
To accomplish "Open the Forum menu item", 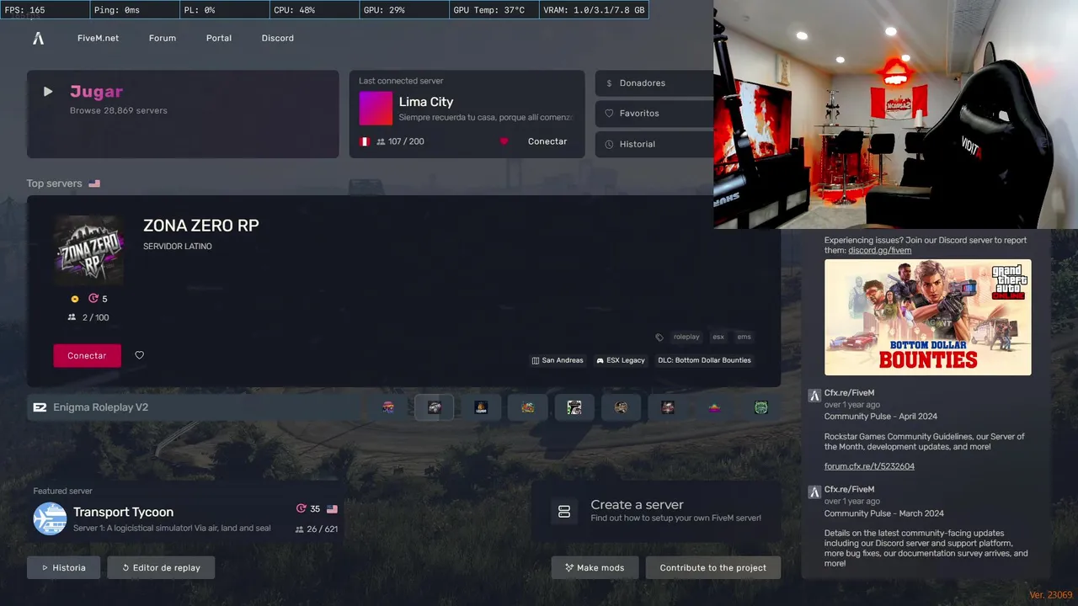I will tap(163, 38).
